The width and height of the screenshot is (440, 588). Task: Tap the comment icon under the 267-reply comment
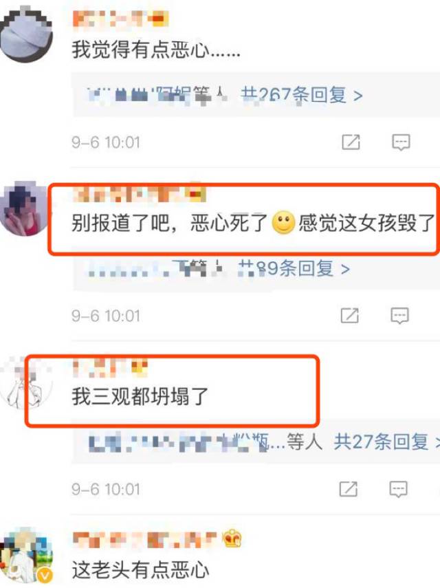(401, 142)
